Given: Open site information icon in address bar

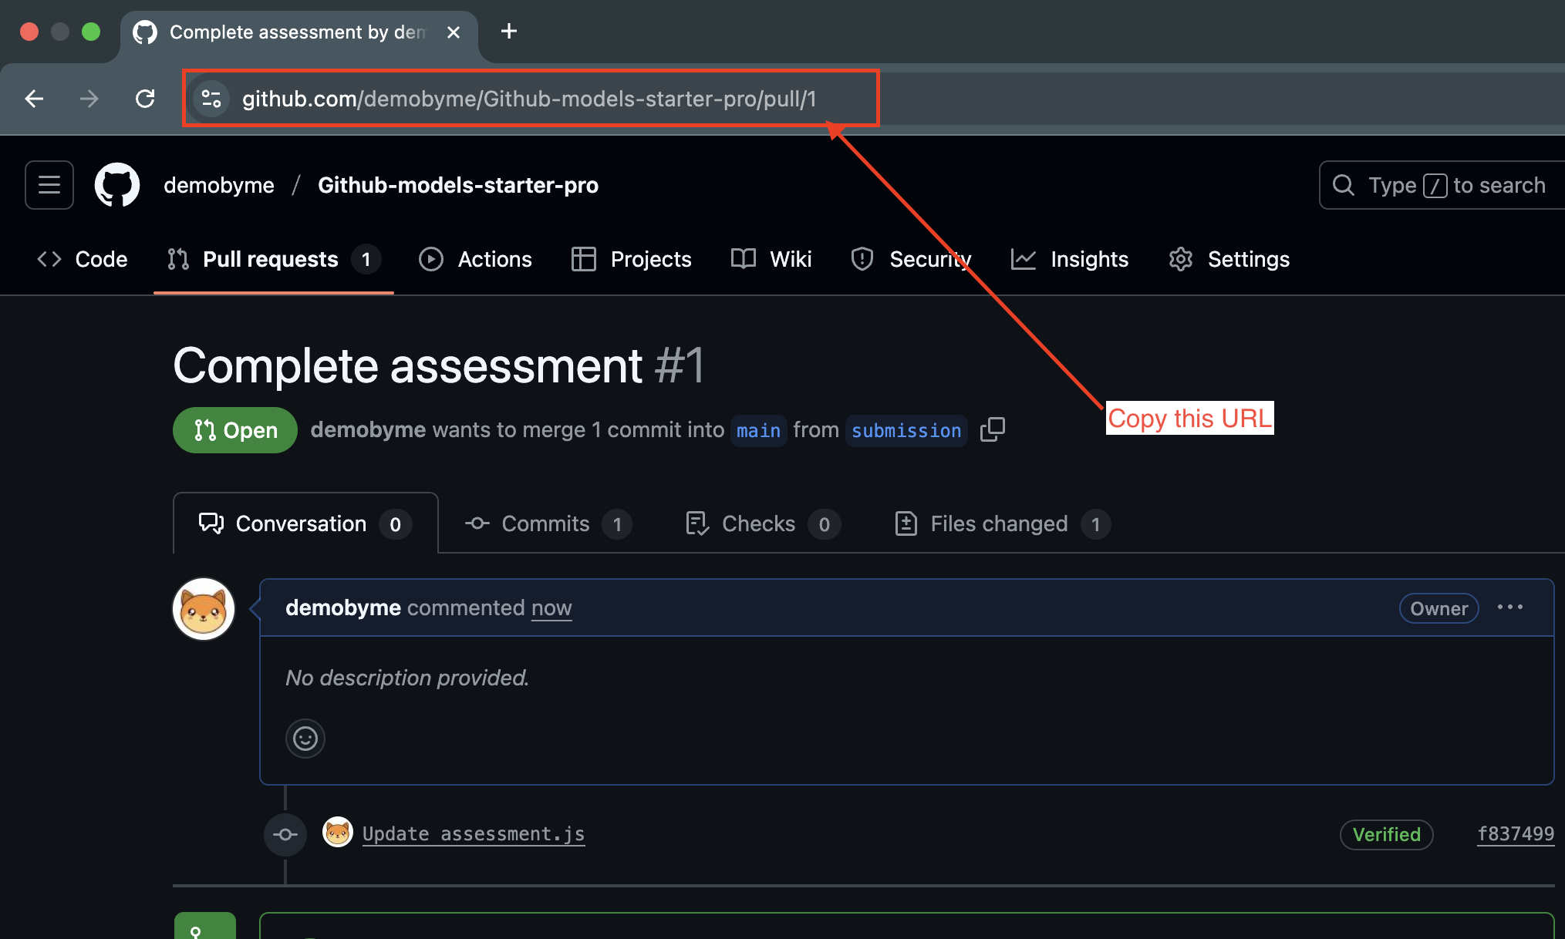Looking at the screenshot, I should (211, 99).
